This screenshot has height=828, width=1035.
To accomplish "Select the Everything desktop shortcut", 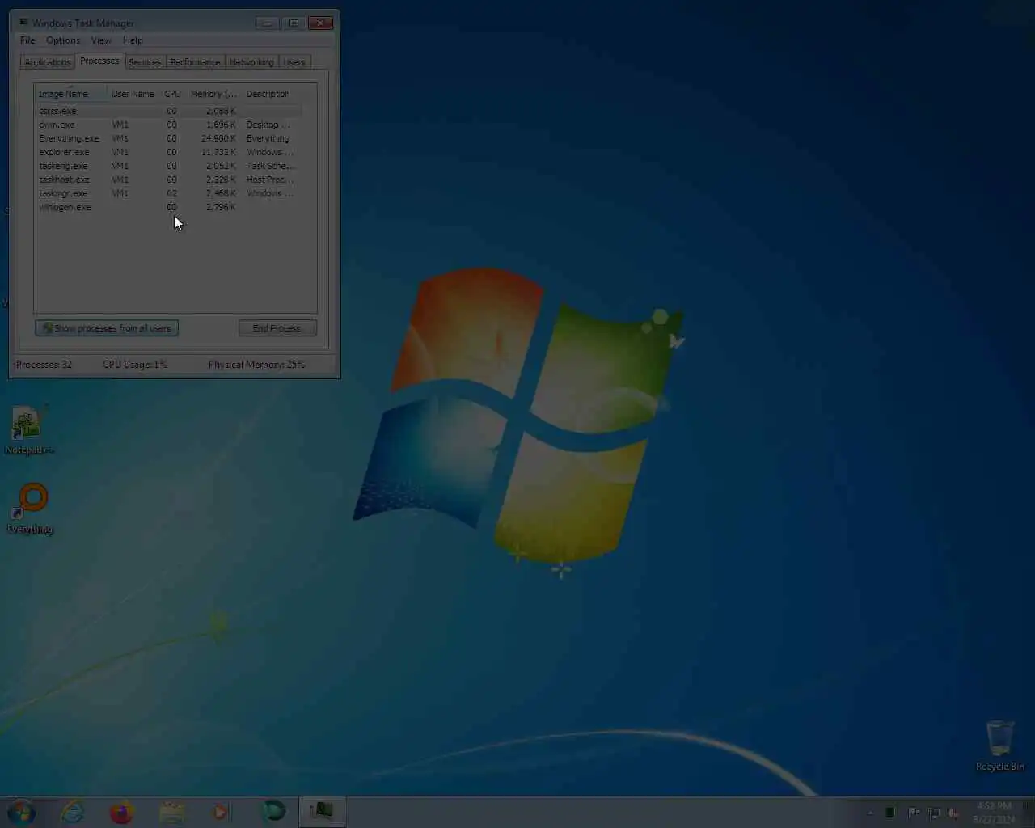I will pos(30,508).
